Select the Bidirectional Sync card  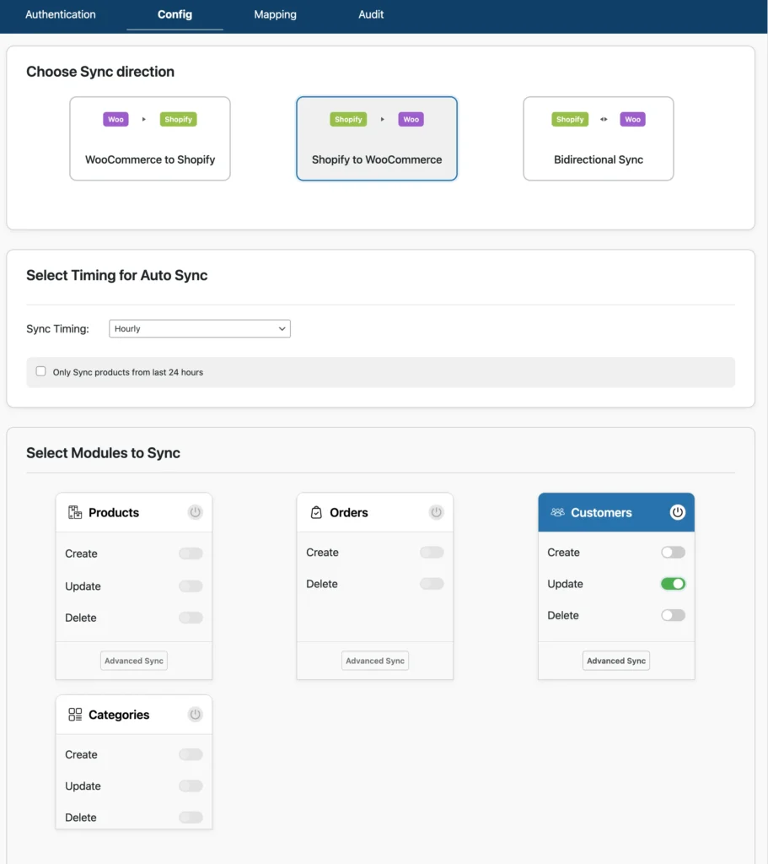[x=598, y=138]
